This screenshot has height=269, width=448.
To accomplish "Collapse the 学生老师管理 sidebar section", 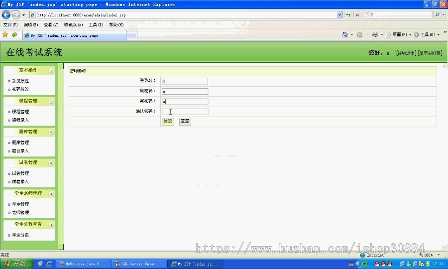I will 51,194.
